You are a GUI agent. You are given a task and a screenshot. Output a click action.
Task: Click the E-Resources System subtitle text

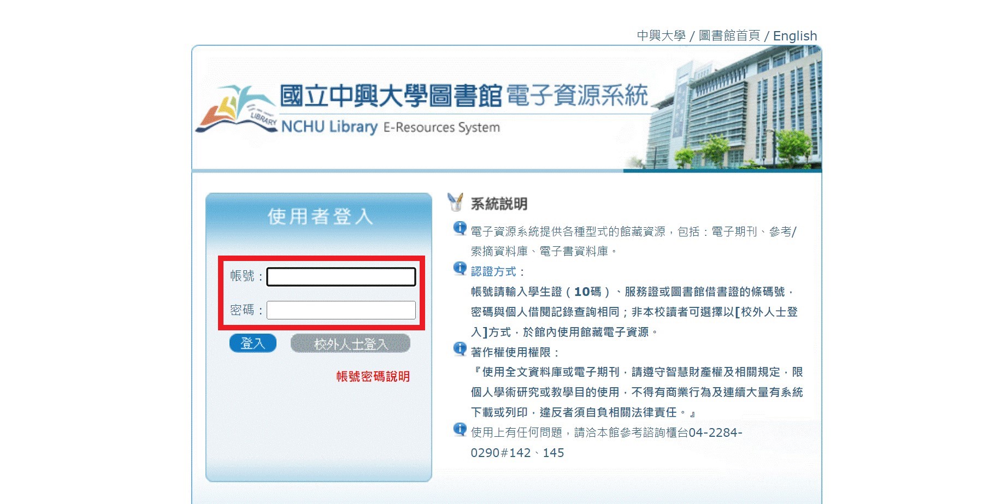[441, 128]
